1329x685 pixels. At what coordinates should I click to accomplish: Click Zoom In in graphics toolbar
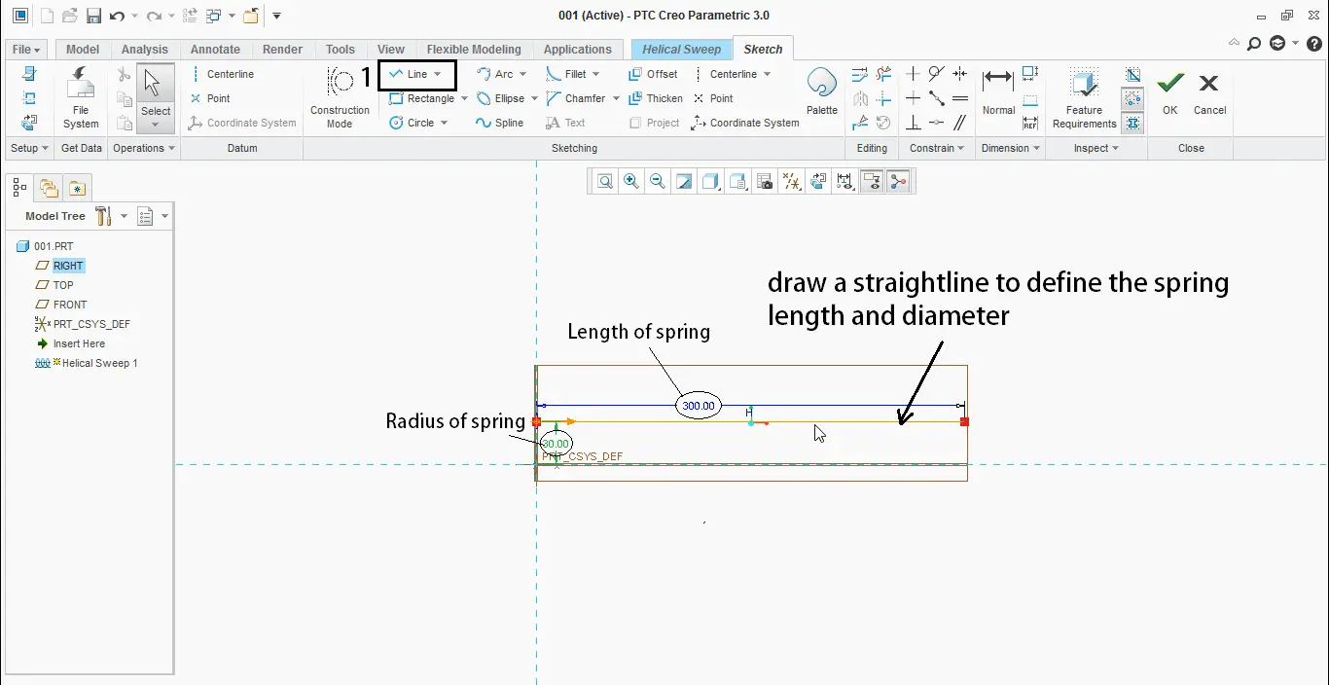pos(631,182)
